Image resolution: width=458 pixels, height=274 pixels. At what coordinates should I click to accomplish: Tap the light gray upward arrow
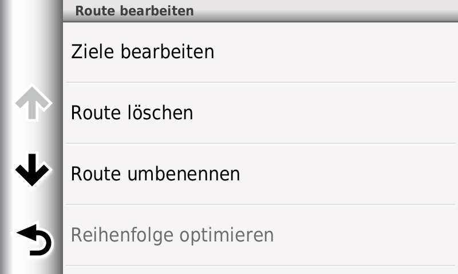click(x=33, y=103)
